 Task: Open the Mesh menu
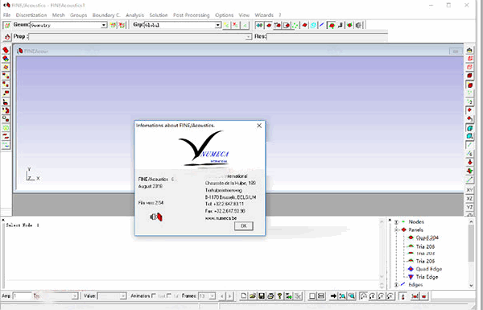[58, 14]
